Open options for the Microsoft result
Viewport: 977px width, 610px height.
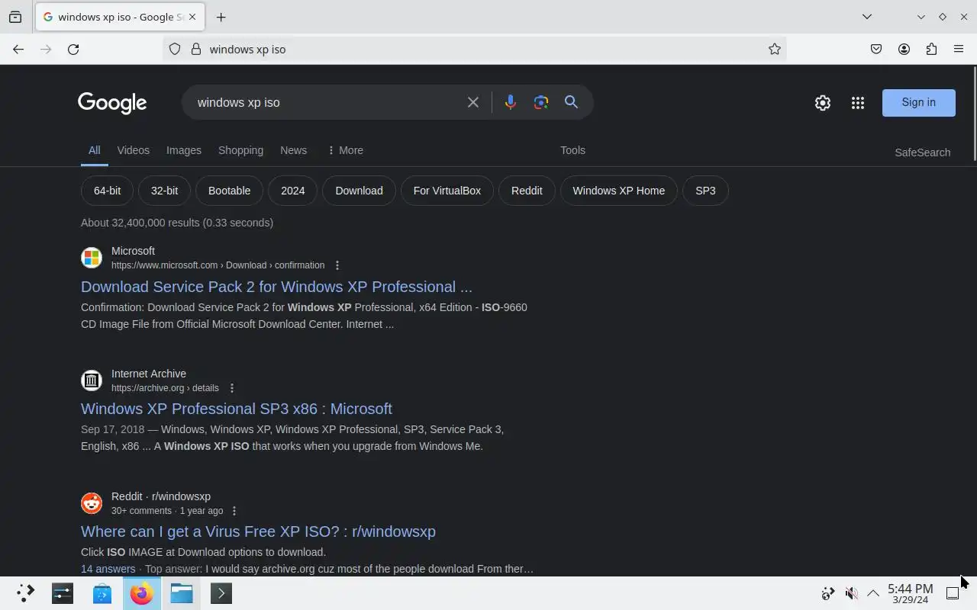pos(337,265)
